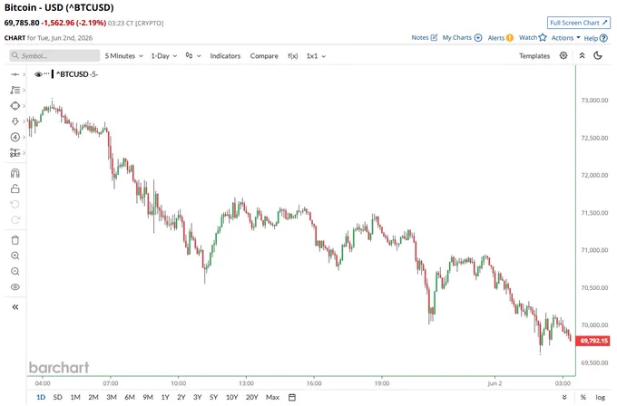This screenshot has width=617, height=406.
Task: Undo the last chart action
Action: 15,205
